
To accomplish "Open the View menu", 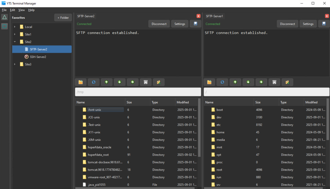I will (21, 10).
